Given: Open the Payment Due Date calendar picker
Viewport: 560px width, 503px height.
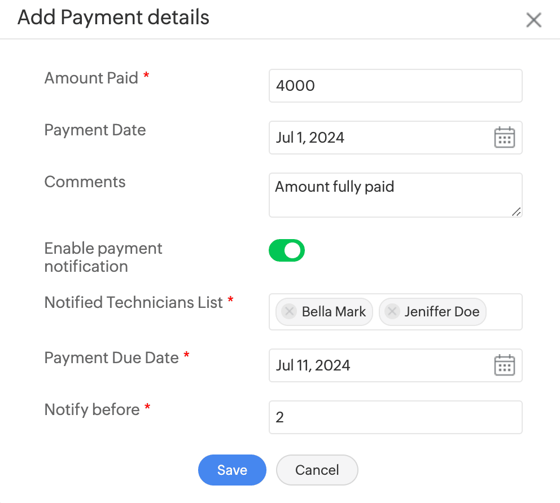Looking at the screenshot, I should 504,365.
